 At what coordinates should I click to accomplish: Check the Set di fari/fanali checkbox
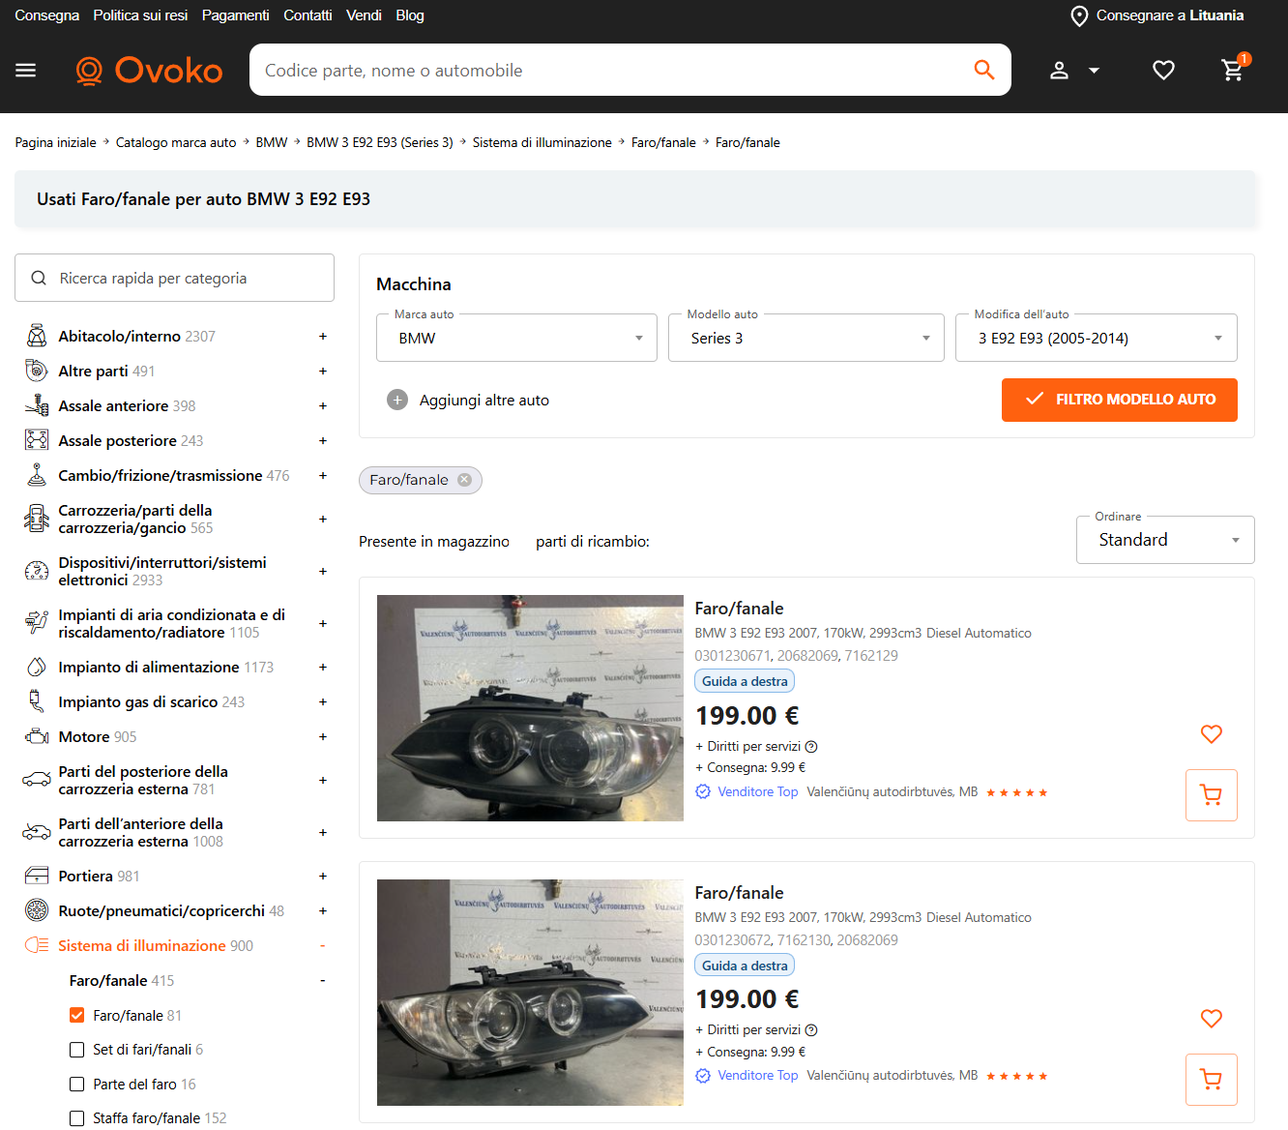point(77,1050)
